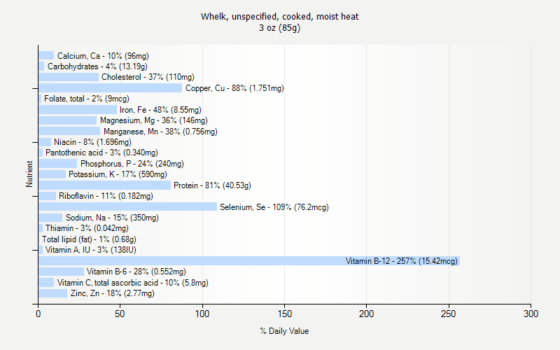Select the '% Daily Value' axis label
560x350 pixels.
tap(284, 331)
